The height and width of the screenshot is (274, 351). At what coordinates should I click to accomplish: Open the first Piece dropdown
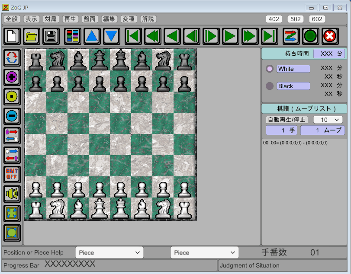[109, 252]
